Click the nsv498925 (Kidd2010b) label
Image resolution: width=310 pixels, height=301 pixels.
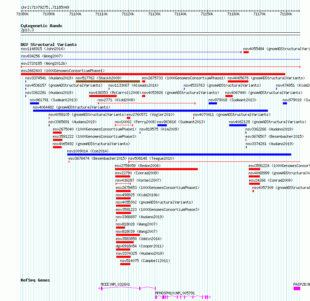pyautogui.click(x=138, y=195)
